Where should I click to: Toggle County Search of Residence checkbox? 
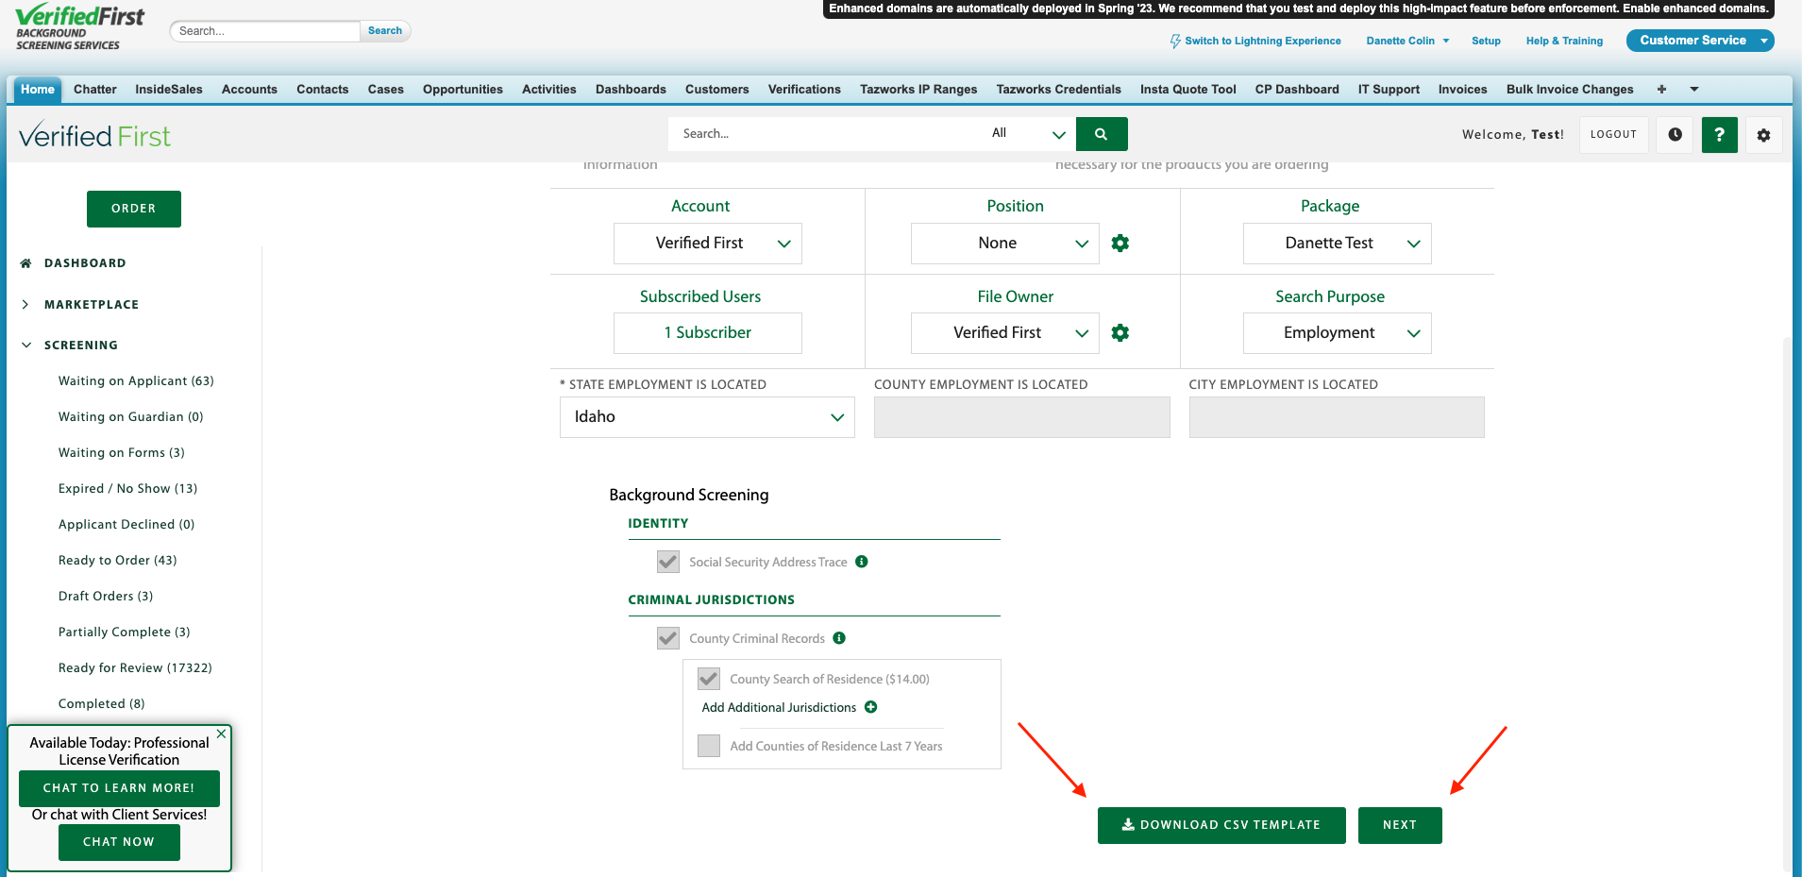point(709,679)
